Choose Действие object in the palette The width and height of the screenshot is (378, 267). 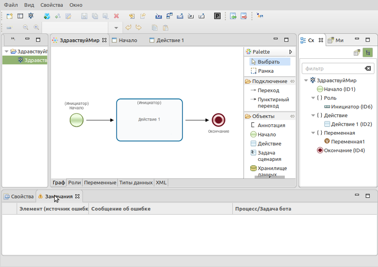[266, 144]
